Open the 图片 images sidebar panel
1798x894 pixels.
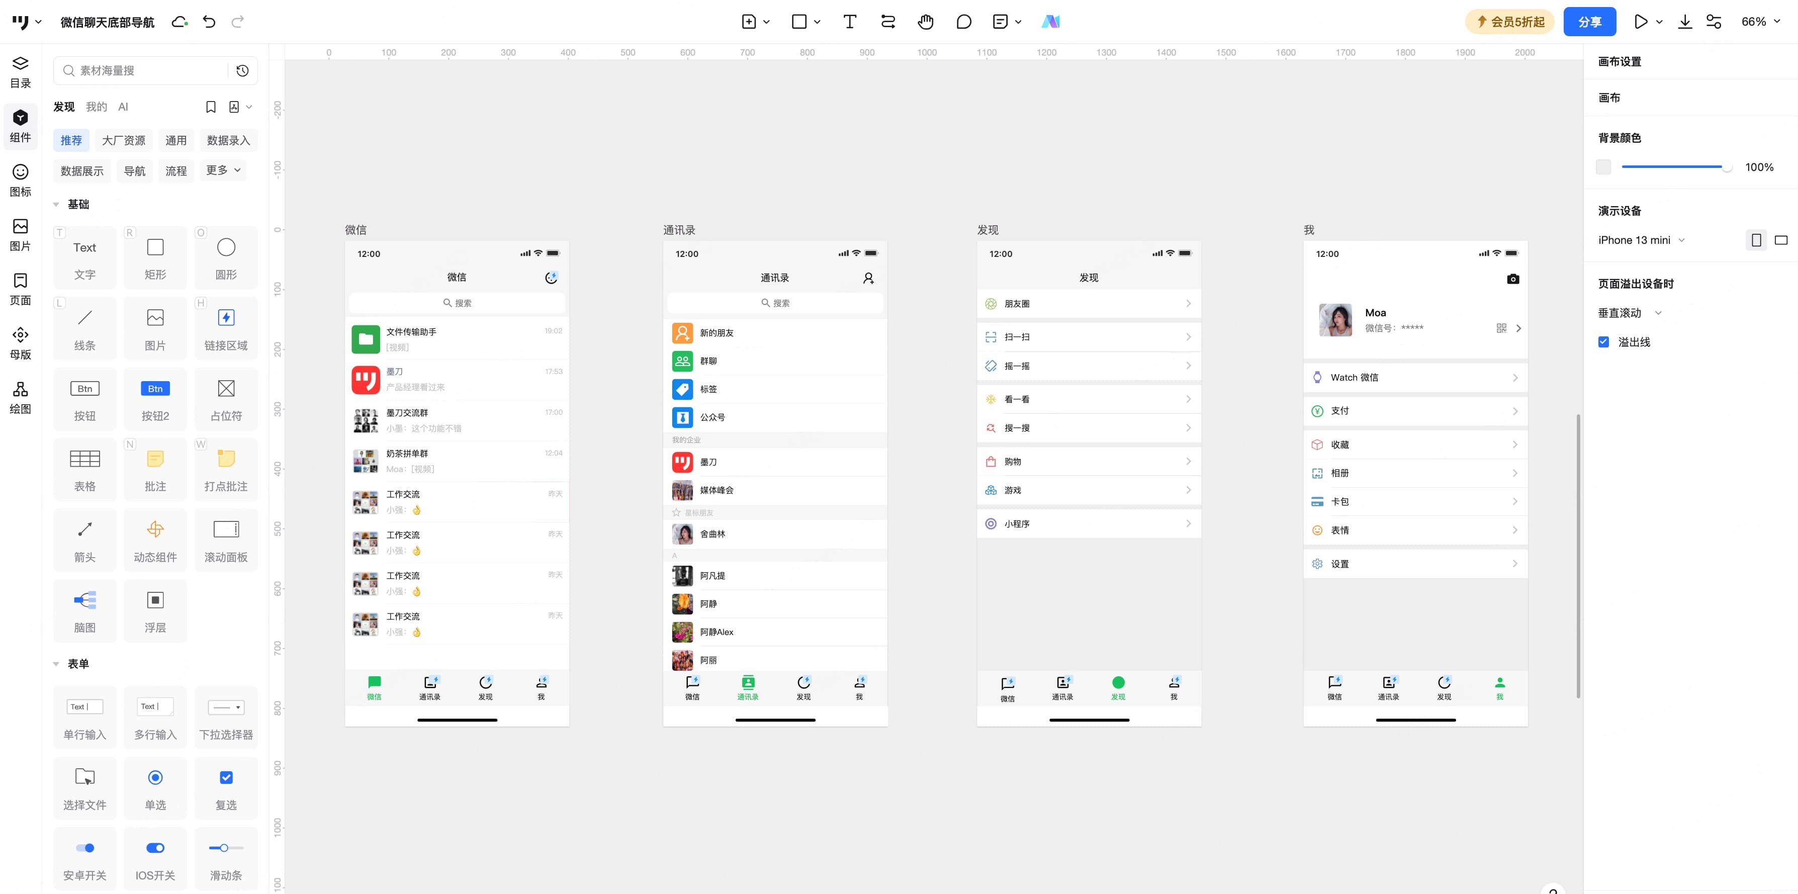[20, 234]
